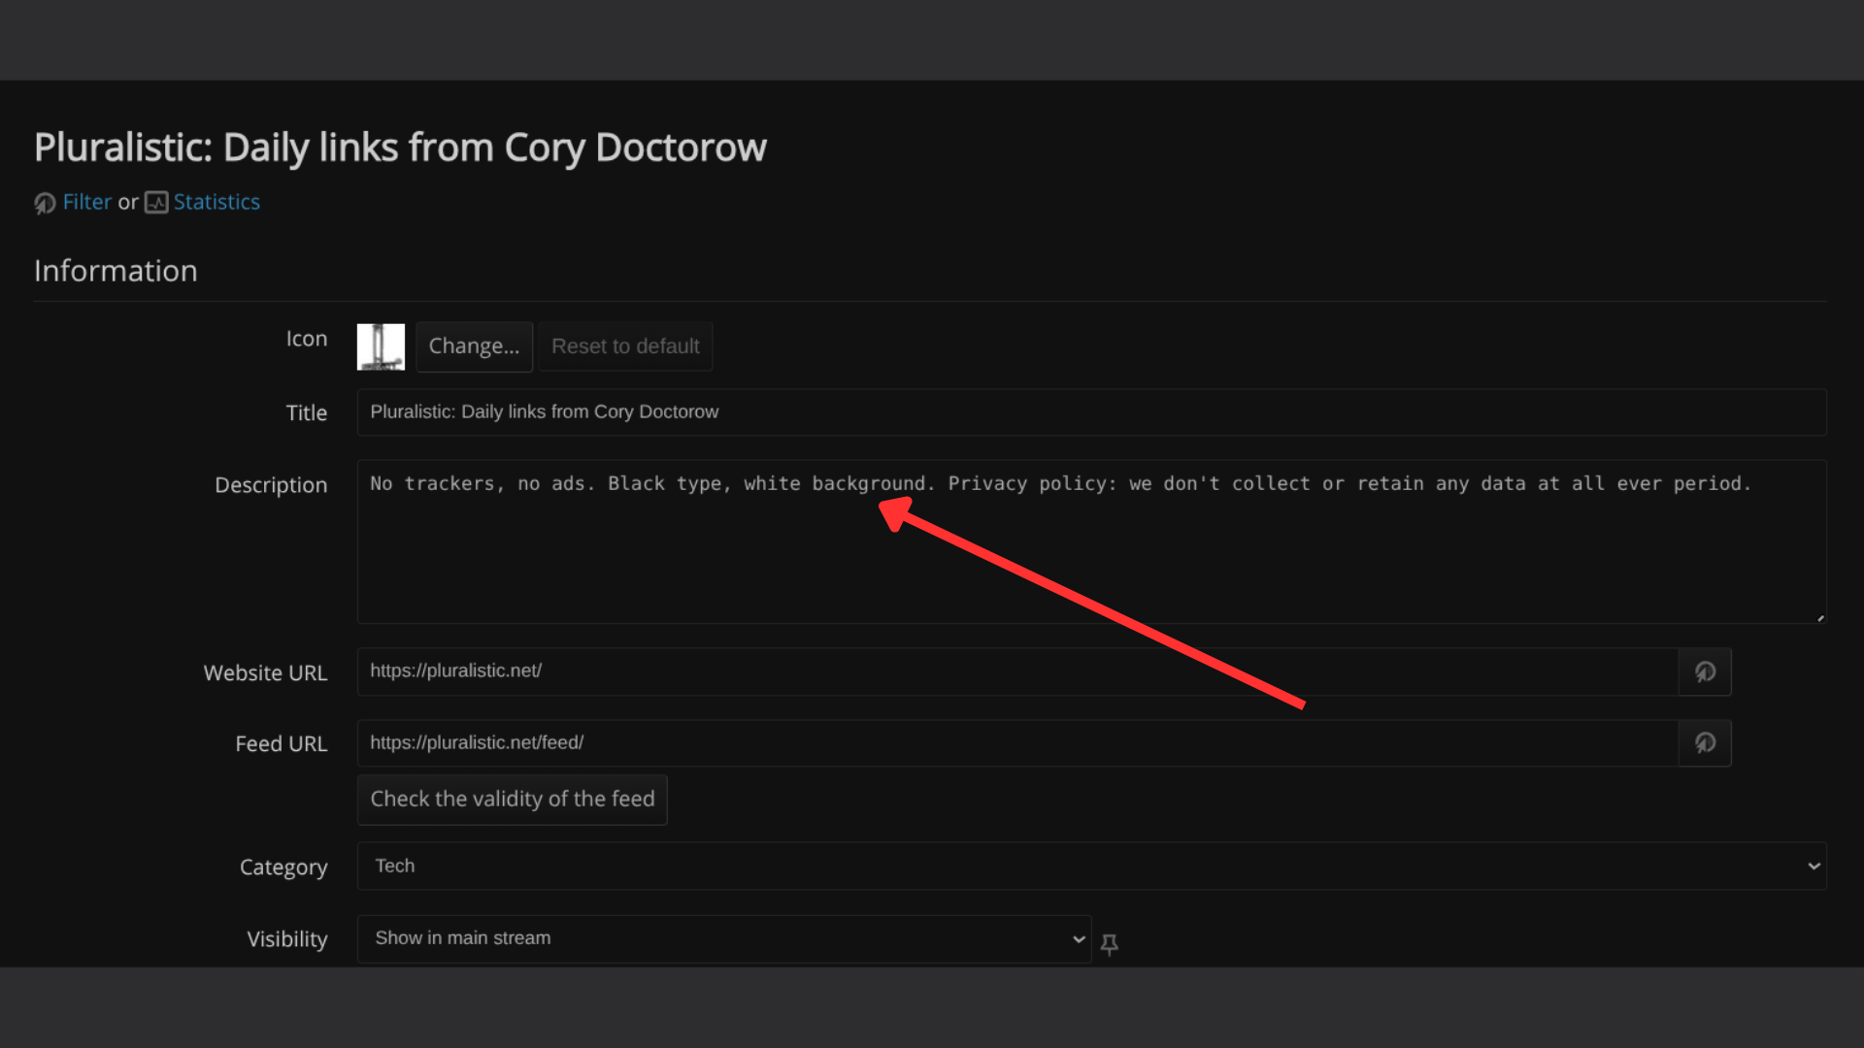1864x1048 pixels.
Task: Click Check the validity of the feed
Action: tap(512, 800)
